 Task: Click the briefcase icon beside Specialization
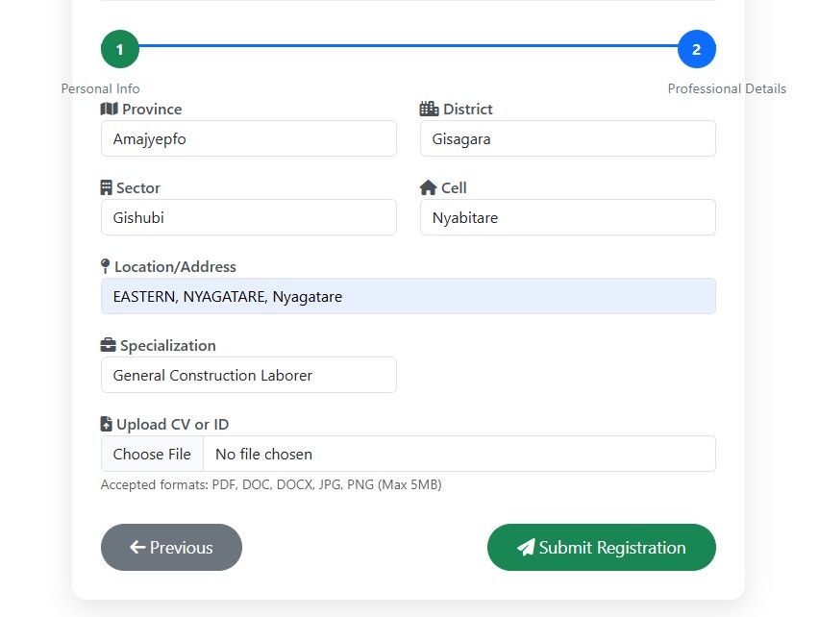point(109,346)
